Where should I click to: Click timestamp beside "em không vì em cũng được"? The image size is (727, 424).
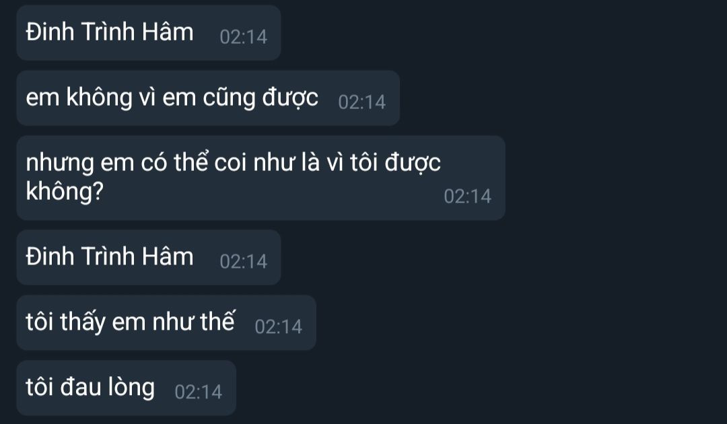pos(362,102)
